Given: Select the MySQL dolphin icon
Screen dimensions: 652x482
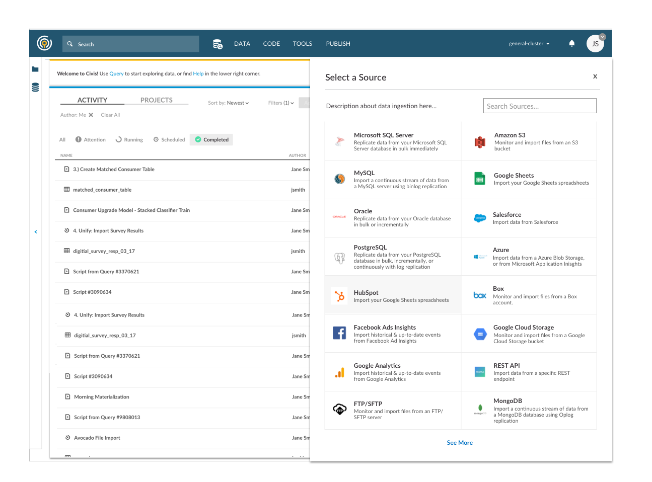Looking at the screenshot, I should 340,179.
